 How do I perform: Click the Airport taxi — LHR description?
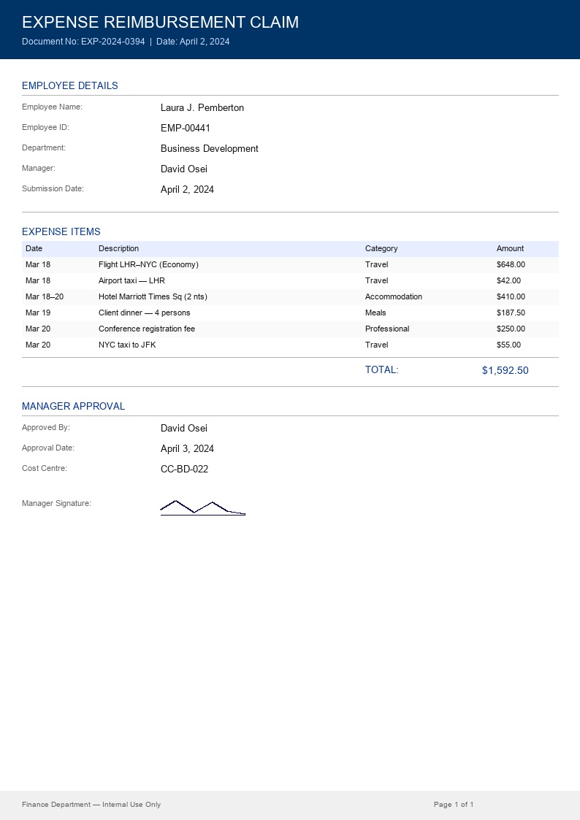131,280
